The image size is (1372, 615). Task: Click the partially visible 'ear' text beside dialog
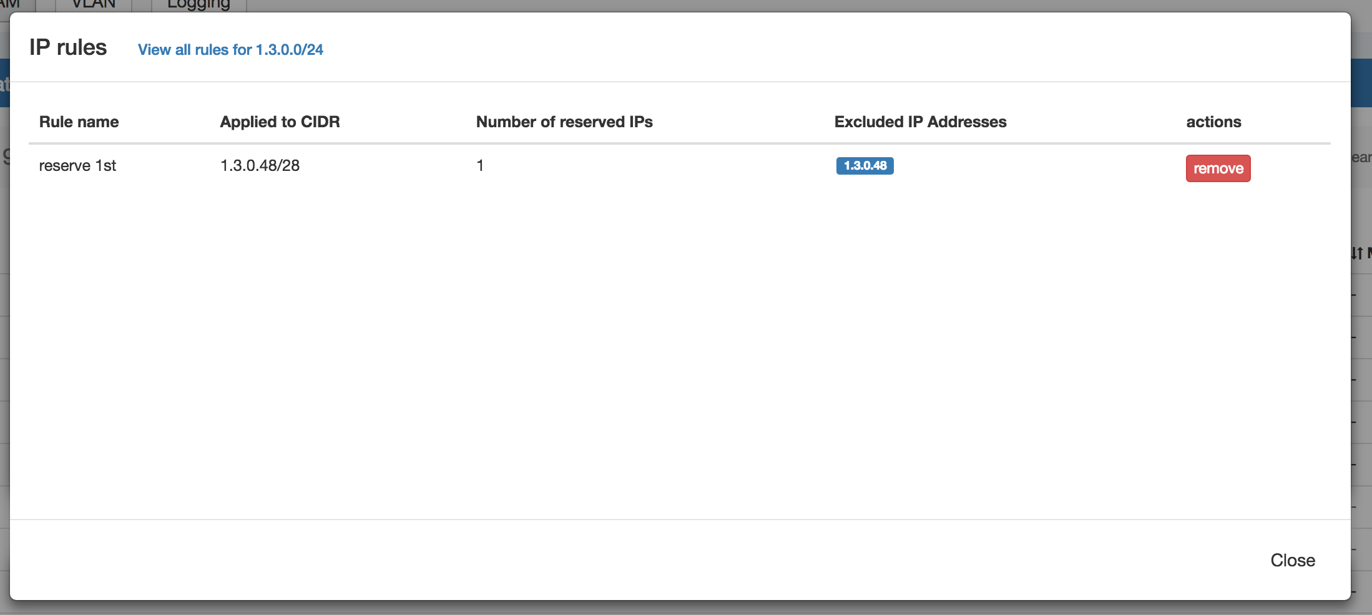1361,157
